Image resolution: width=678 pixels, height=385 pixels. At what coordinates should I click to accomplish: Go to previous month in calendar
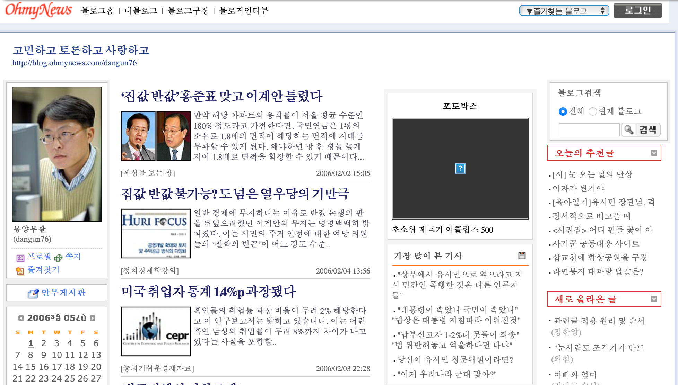pos(21,318)
